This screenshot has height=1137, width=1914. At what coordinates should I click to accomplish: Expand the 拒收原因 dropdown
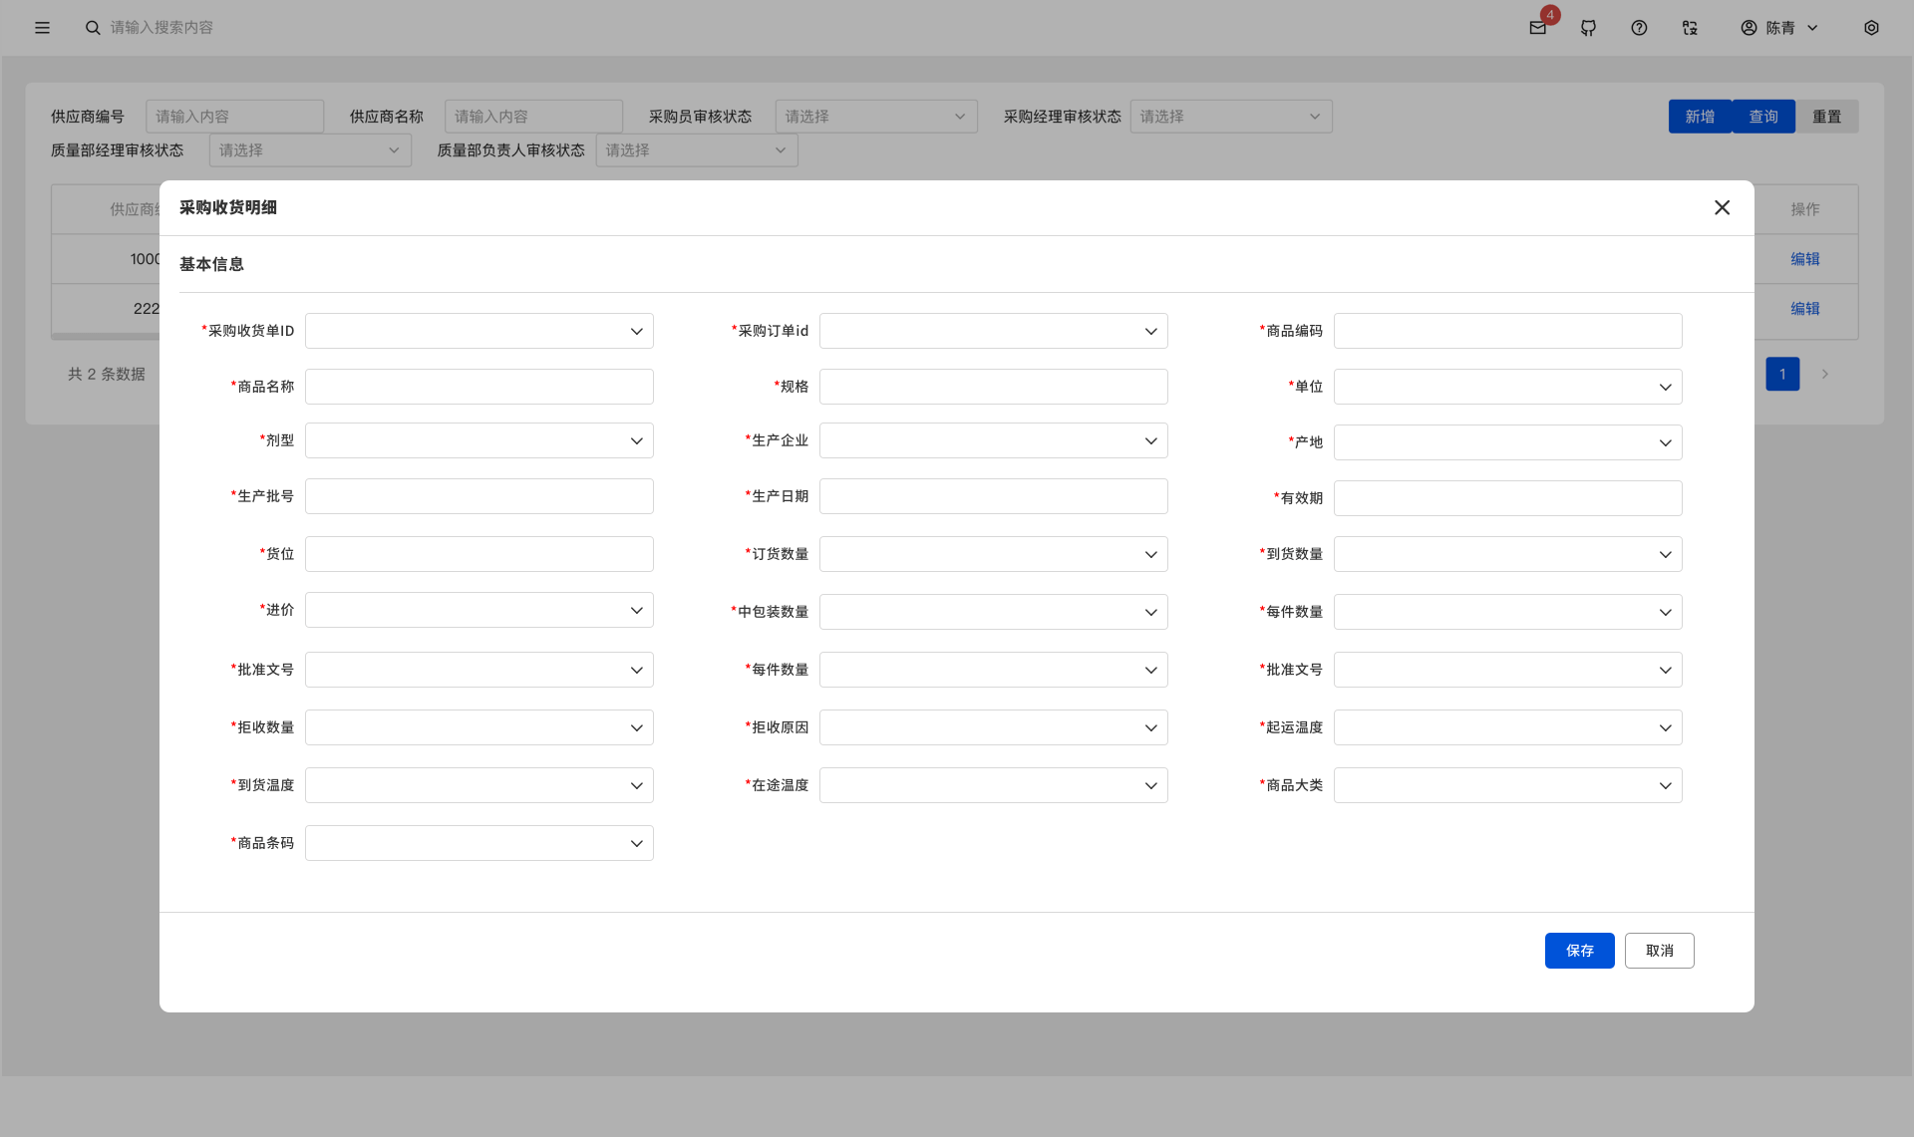point(993,727)
